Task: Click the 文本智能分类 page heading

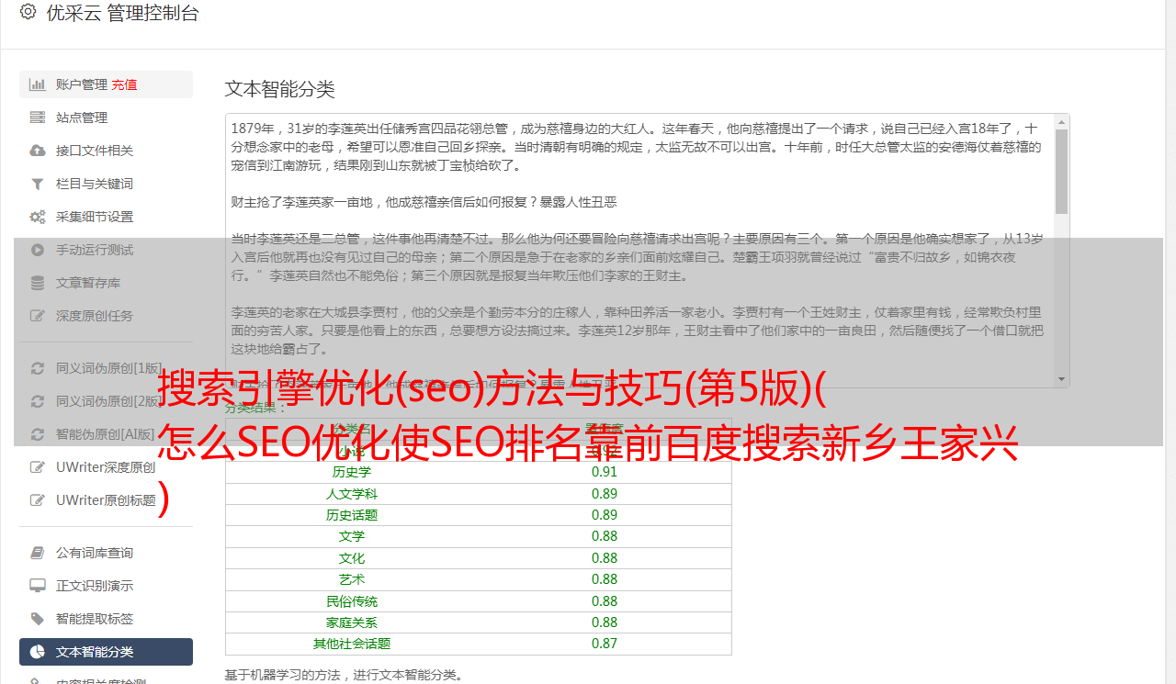Action: click(280, 89)
